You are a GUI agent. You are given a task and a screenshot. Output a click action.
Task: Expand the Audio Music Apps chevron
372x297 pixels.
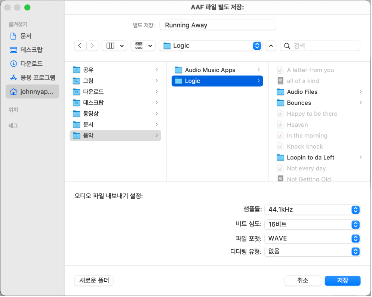click(x=259, y=70)
